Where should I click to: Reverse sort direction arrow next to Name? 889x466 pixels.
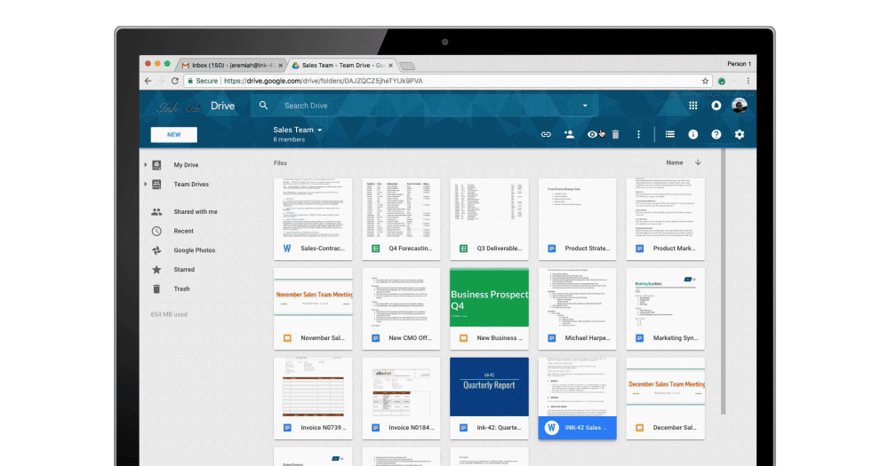(x=698, y=162)
